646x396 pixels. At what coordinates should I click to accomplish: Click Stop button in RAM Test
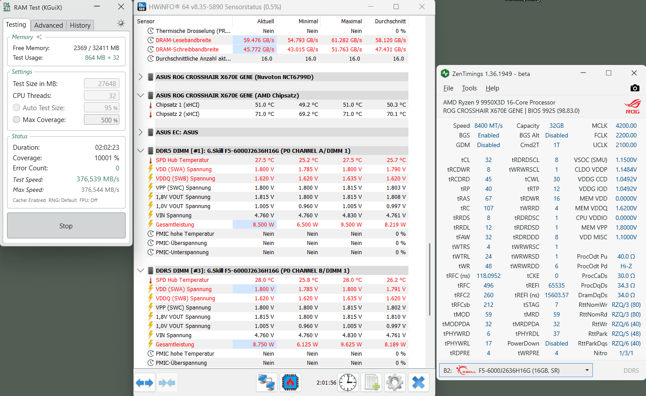[x=66, y=226]
